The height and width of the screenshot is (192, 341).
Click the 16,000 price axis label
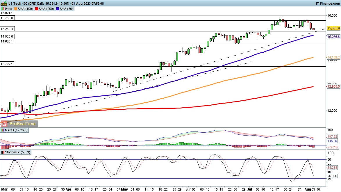(x=332, y=15)
